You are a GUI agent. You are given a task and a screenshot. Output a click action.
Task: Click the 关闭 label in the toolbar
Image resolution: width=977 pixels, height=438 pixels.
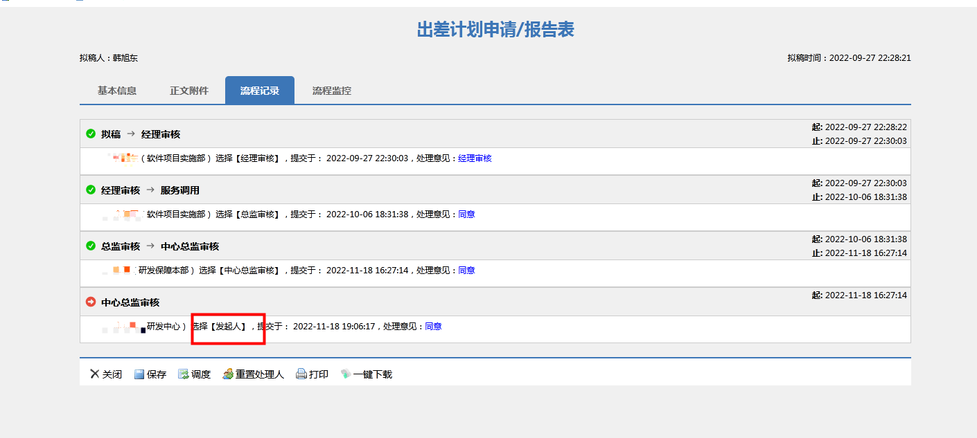click(x=112, y=374)
